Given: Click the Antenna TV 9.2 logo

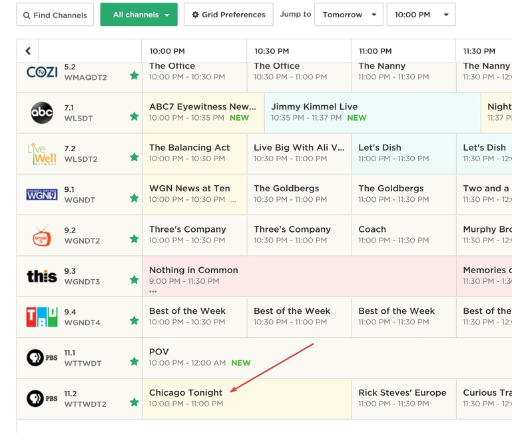Looking at the screenshot, I should pyautogui.click(x=42, y=235).
